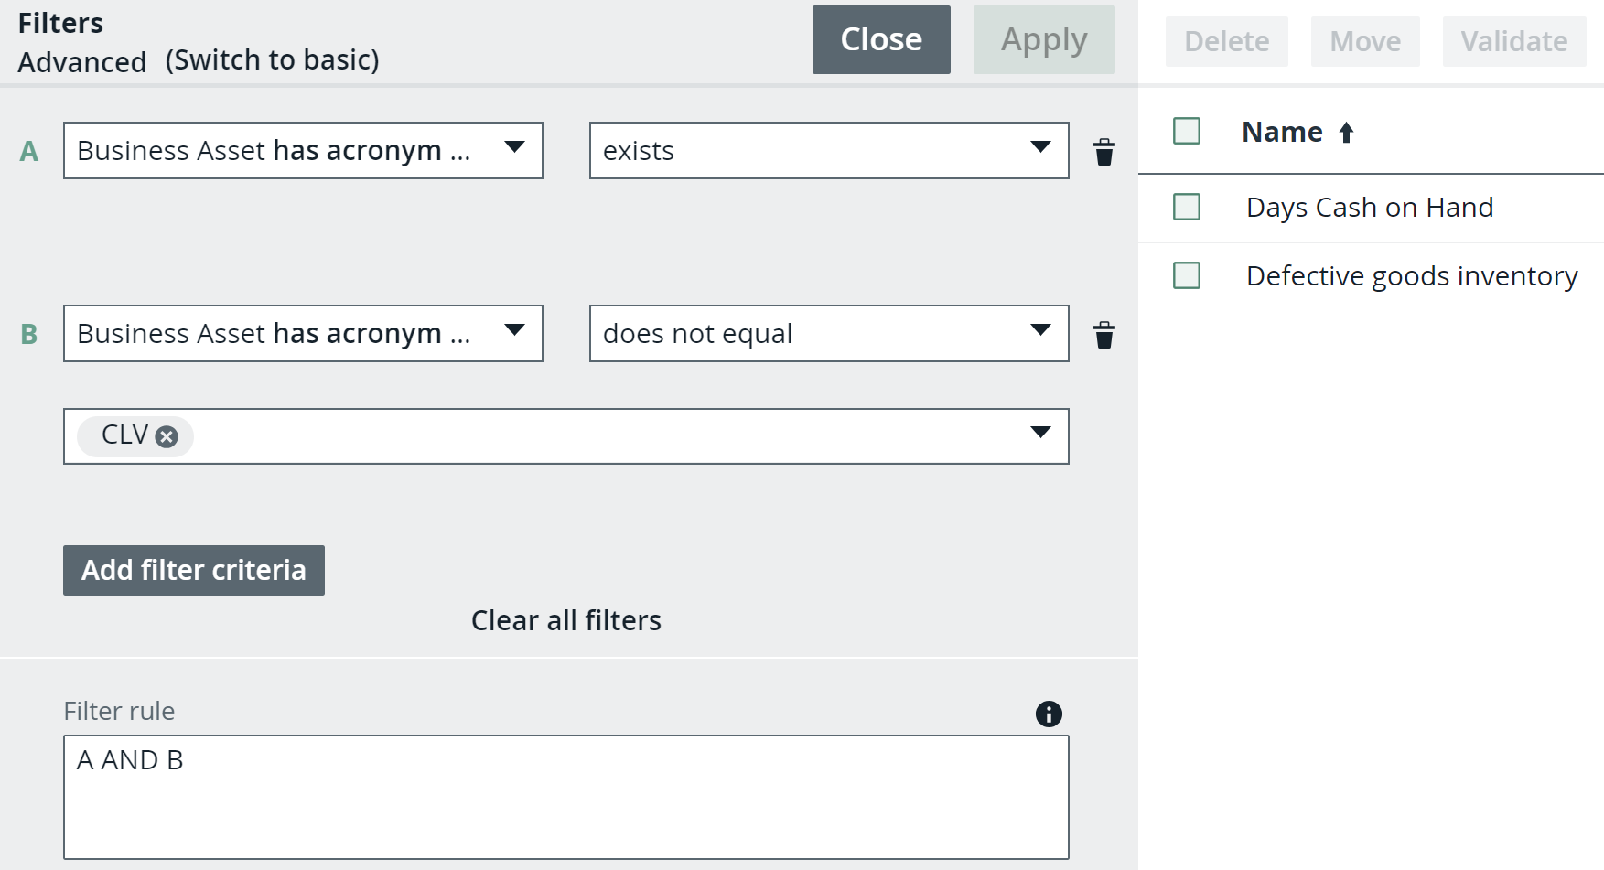
Task: Remove the CLV chip via its x icon
Action: (166, 436)
